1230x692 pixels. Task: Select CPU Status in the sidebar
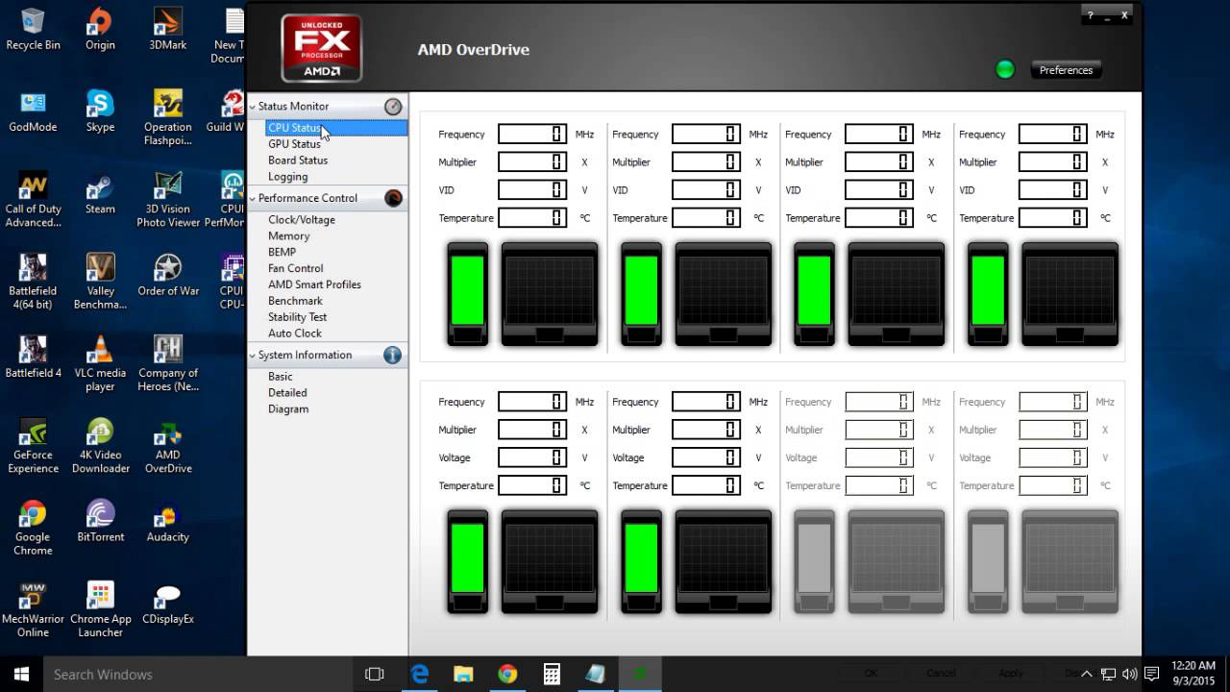335,128
